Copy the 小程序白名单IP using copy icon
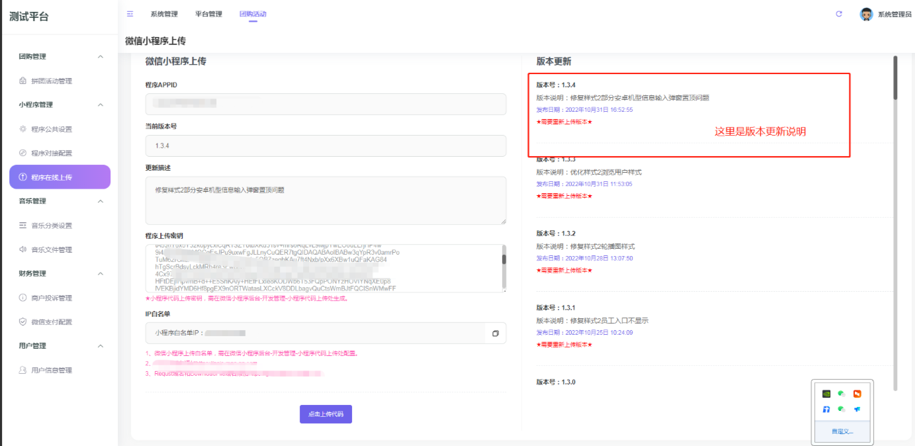915x446 pixels. click(495, 334)
